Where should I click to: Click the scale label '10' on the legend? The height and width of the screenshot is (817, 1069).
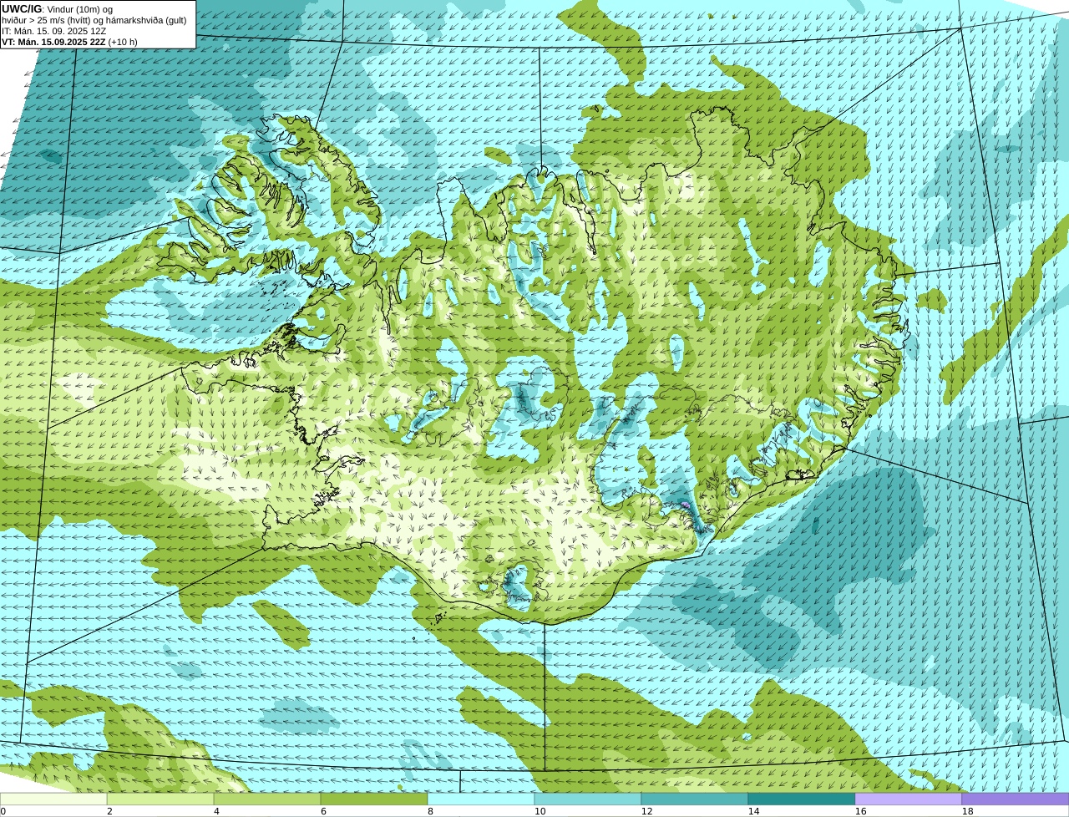[x=540, y=811]
